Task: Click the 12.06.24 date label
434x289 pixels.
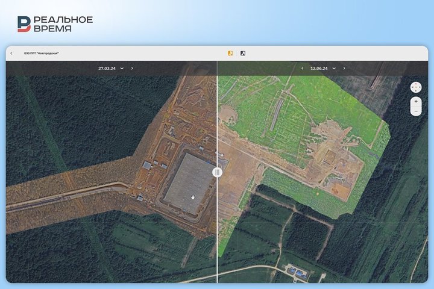Action: (319, 69)
